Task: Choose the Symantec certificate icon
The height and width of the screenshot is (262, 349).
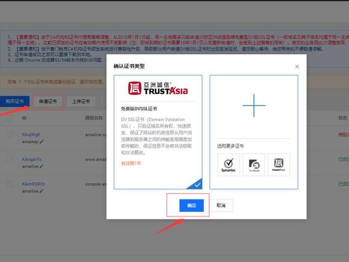Action: coord(229,165)
